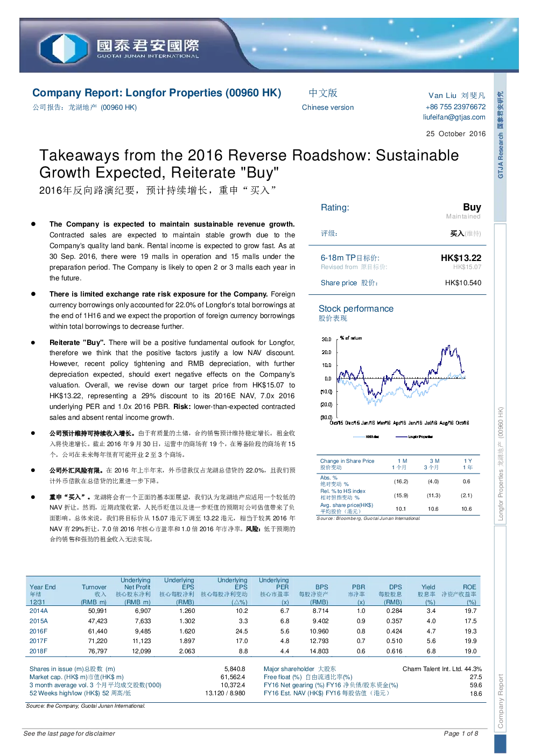Click the Source: Bloomberg note under the table
This screenshot has height=755, width=534.
coord(368,518)
